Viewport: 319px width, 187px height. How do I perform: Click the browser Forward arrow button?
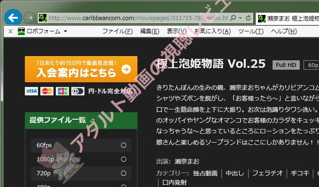point(30,18)
